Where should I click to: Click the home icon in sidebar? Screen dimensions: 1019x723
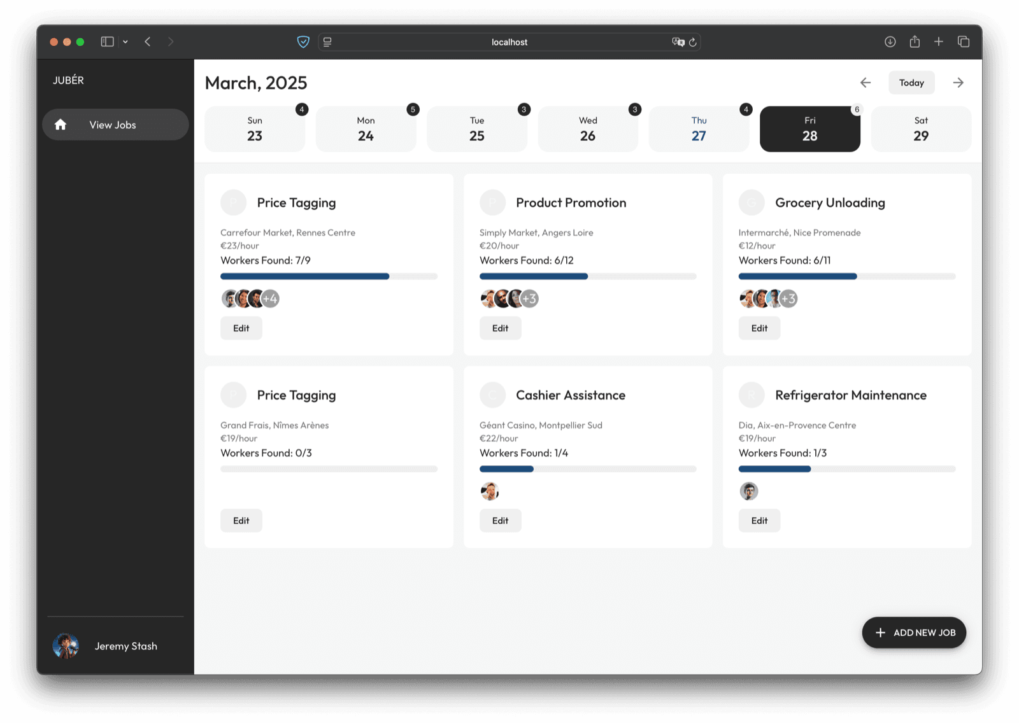pyautogui.click(x=61, y=125)
